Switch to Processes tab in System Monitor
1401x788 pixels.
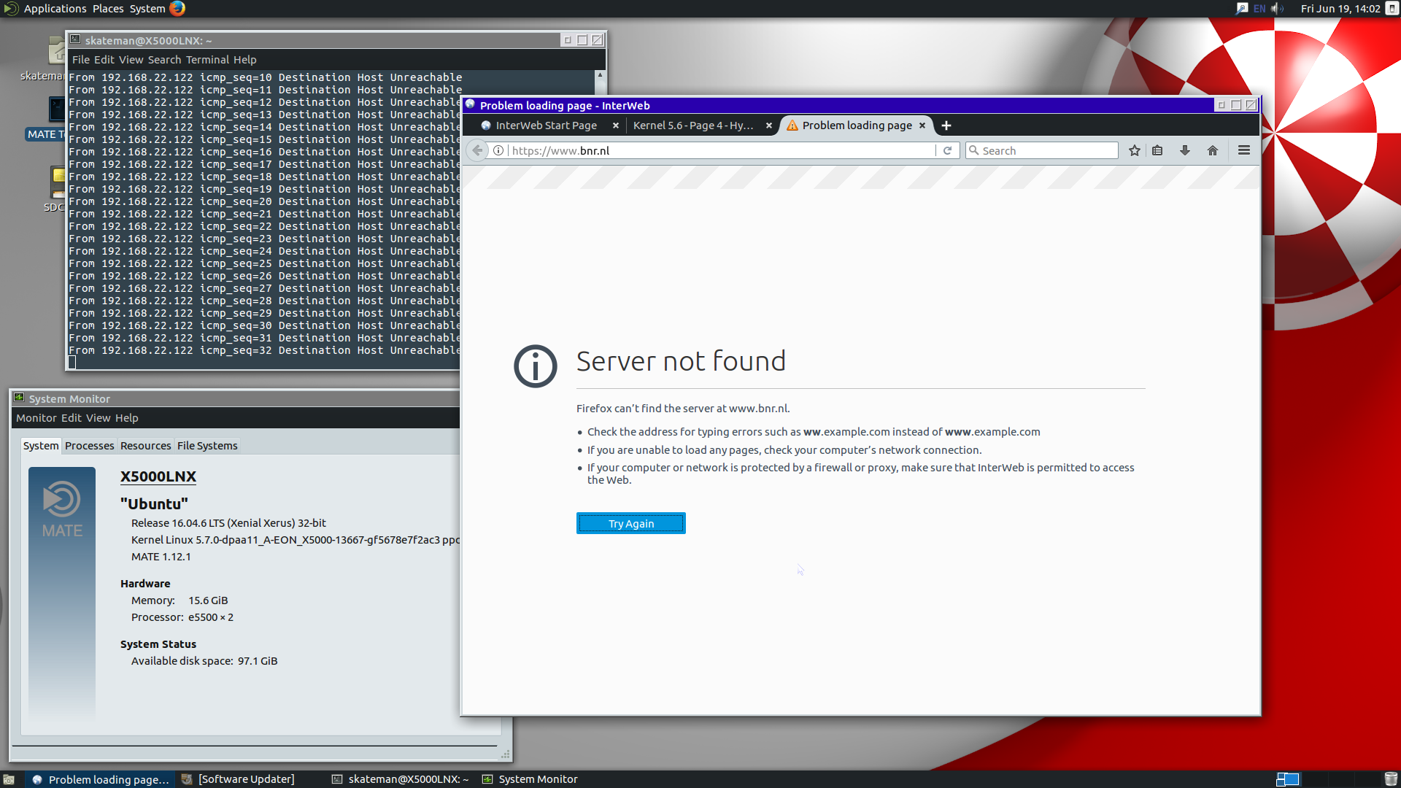point(89,446)
